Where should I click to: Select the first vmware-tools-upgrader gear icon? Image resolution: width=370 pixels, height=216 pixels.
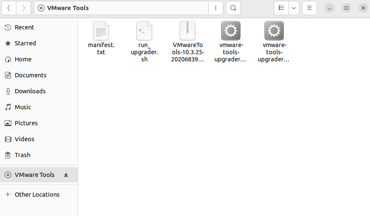pyautogui.click(x=231, y=31)
